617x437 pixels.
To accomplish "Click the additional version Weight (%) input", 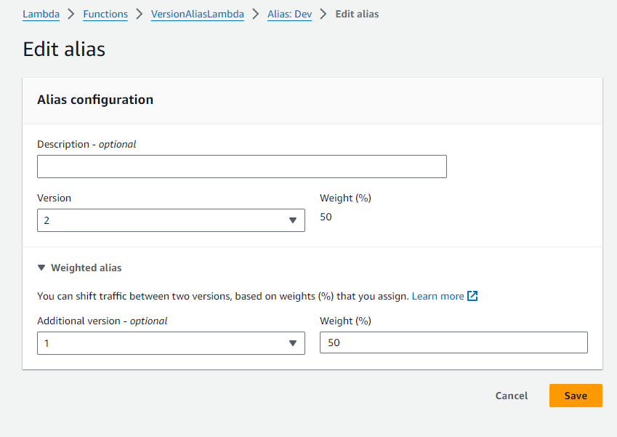I will [x=453, y=343].
